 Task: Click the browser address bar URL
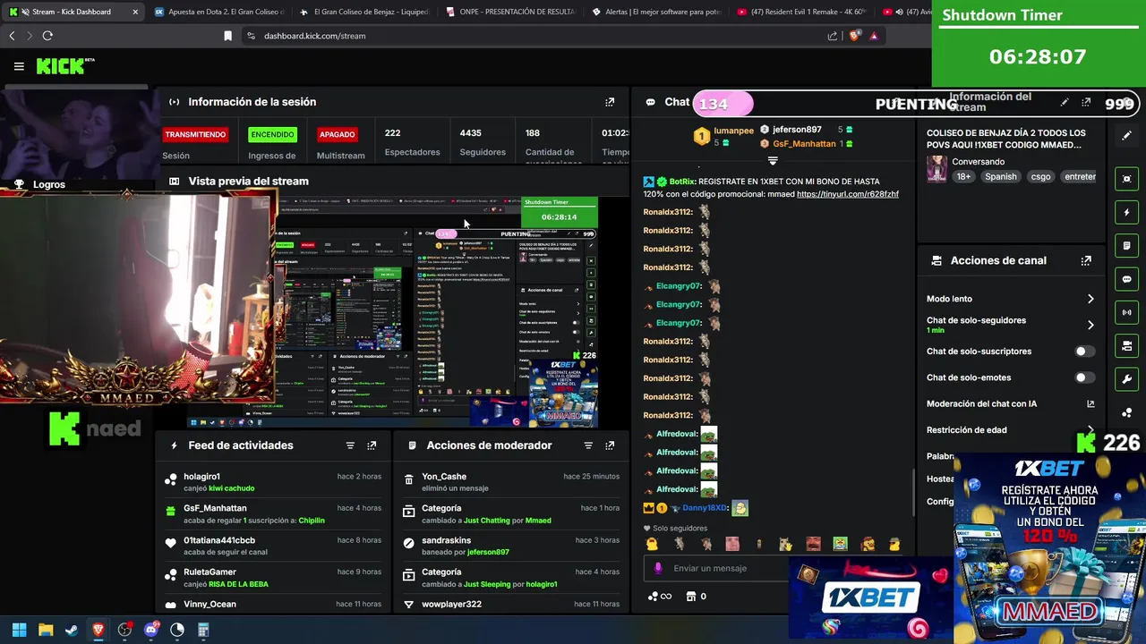point(314,36)
